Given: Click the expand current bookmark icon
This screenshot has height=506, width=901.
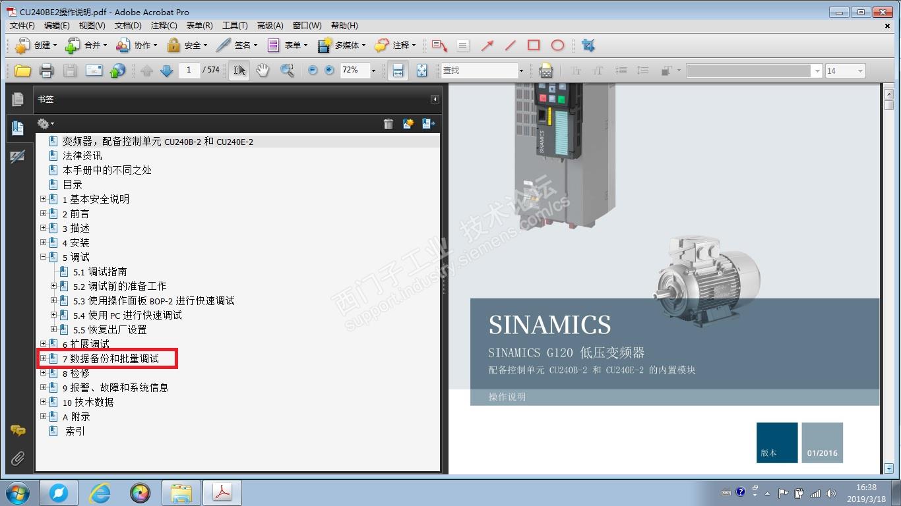Looking at the screenshot, I should 429,123.
